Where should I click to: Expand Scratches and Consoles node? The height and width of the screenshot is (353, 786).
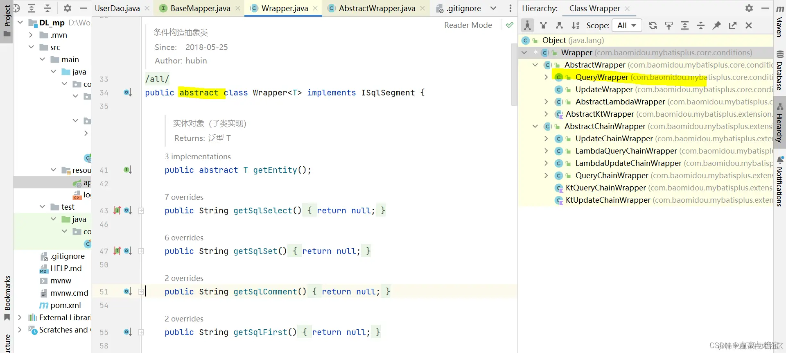[20, 330]
